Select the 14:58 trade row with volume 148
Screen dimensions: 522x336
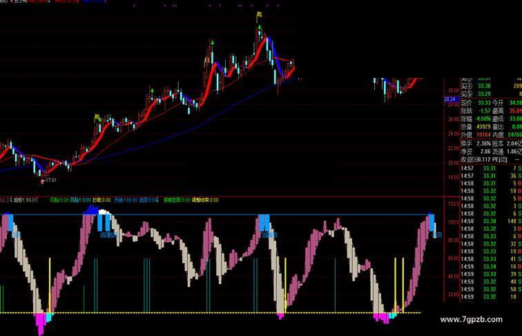click(491, 221)
